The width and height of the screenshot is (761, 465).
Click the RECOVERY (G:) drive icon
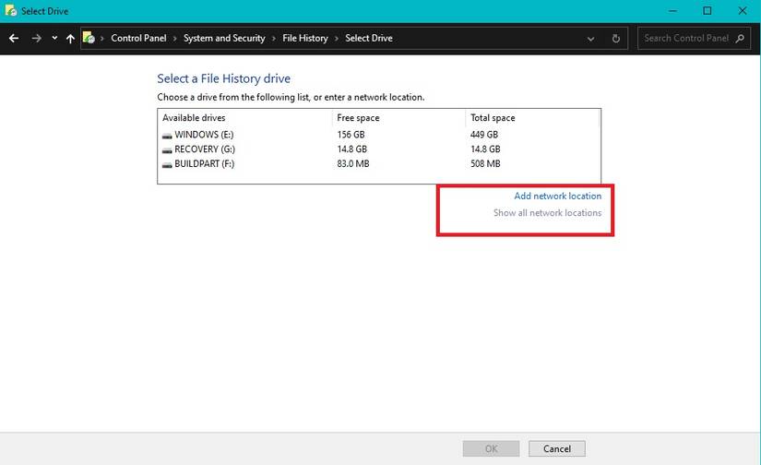point(167,150)
